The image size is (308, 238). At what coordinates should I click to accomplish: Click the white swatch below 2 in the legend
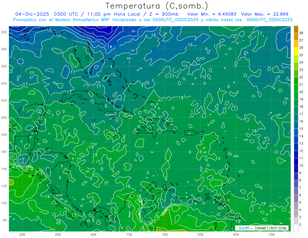click(x=296, y=228)
